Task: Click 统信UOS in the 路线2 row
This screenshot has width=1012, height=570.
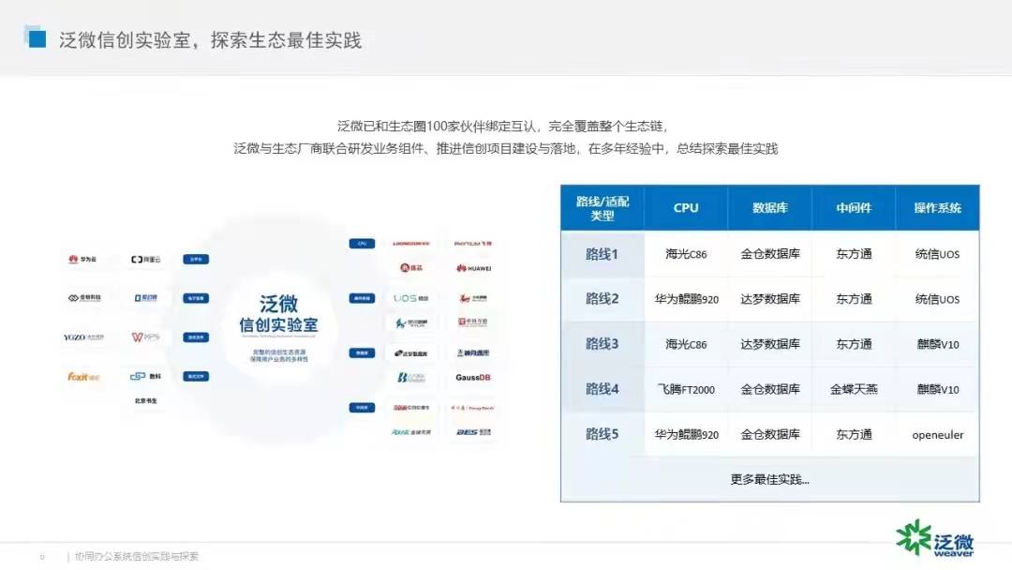Action: (937, 299)
